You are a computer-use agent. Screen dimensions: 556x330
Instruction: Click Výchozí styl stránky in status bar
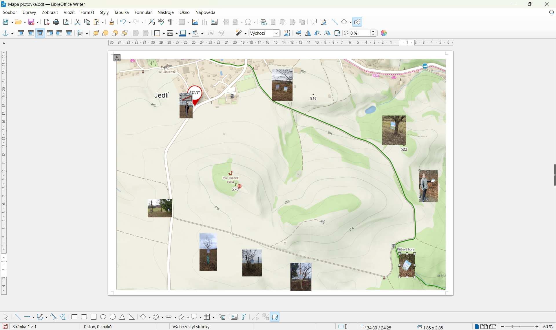point(191,327)
